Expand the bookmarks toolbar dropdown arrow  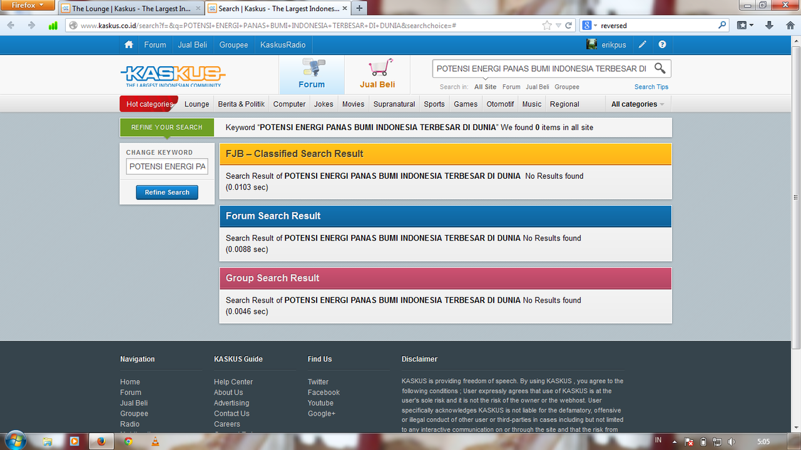coord(751,26)
